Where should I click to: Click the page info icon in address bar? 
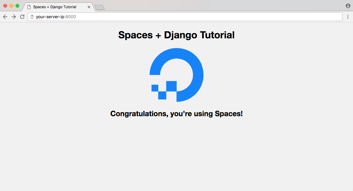tap(32, 17)
